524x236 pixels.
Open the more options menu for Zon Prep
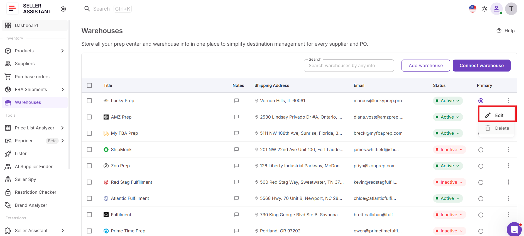coord(508,166)
